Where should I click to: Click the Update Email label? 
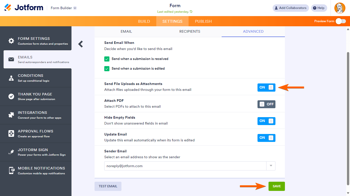pyautogui.click(x=116, y=134)
